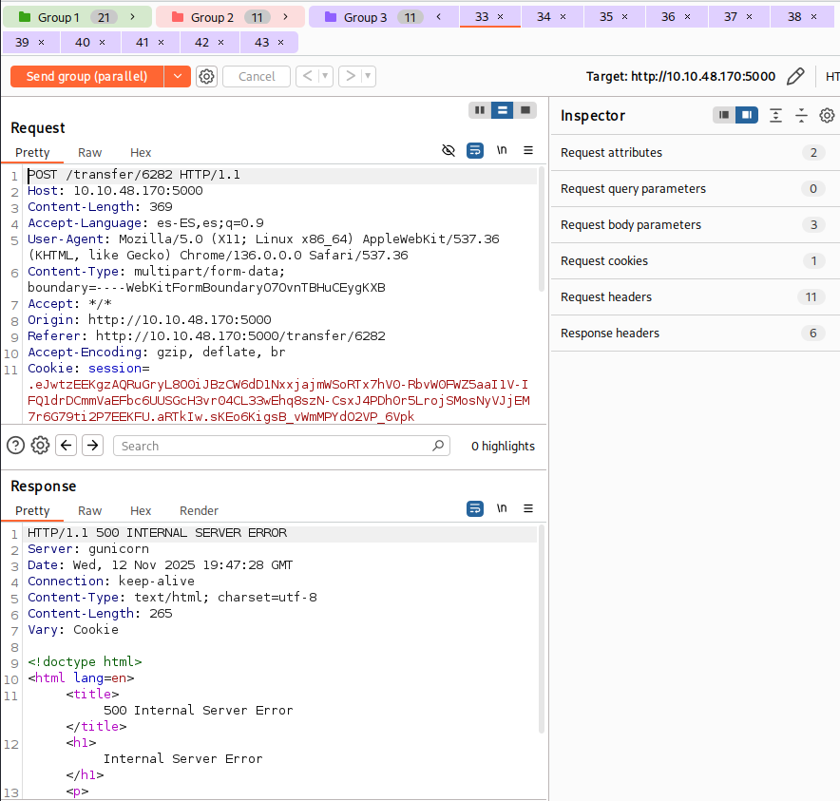Image resolution: width=840 pixels, height=801 pixels.
Task: Toggle word wrap icon in Response pane
Action: click(x=475, y=508)
